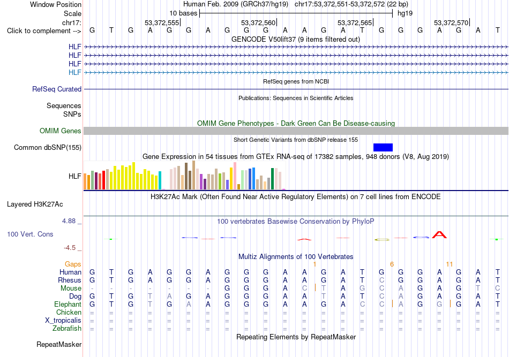This screenshot has height=357, width=509.
Task: Open the "H3K27Ac Mark" ENCODE track title
Action: click(x=296, y=197)
